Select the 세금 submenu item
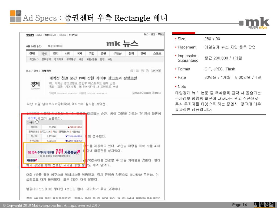The width and height of the screenshot is (277, 208). tap(81, 59)
